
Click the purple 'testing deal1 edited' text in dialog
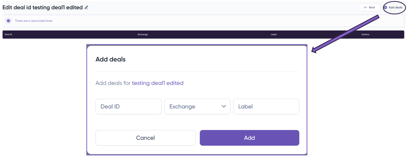[x=157, y=83]
